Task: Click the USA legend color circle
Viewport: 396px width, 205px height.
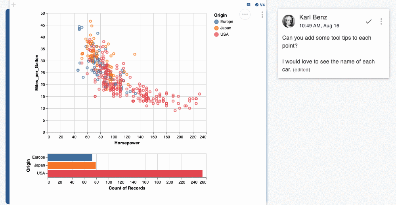Action: click(x=216, y=34)
